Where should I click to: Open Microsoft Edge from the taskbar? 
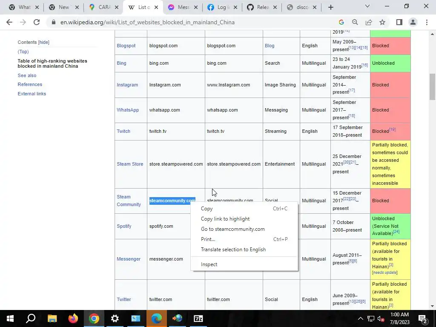(x=157, y=318)
